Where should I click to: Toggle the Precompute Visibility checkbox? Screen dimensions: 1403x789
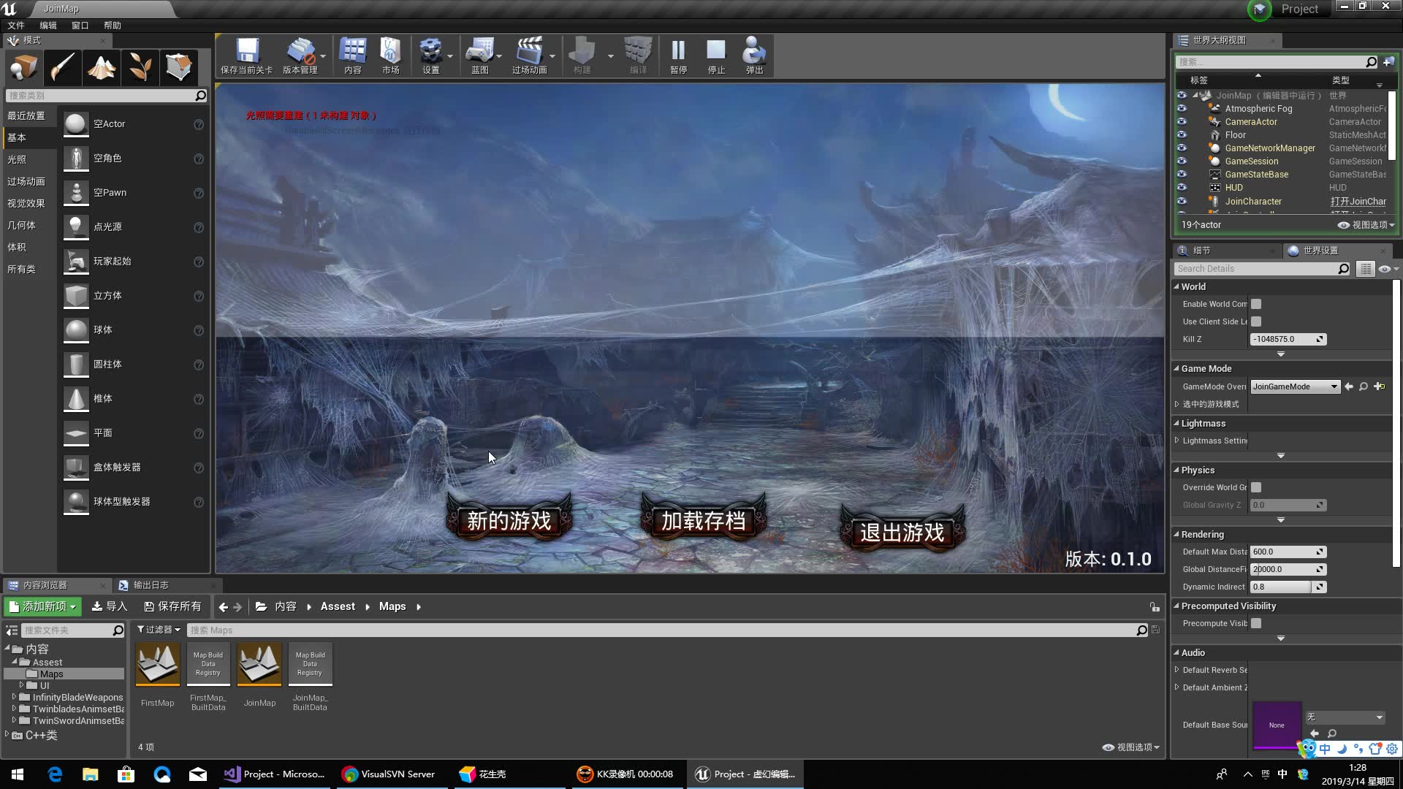(1255, 623)
